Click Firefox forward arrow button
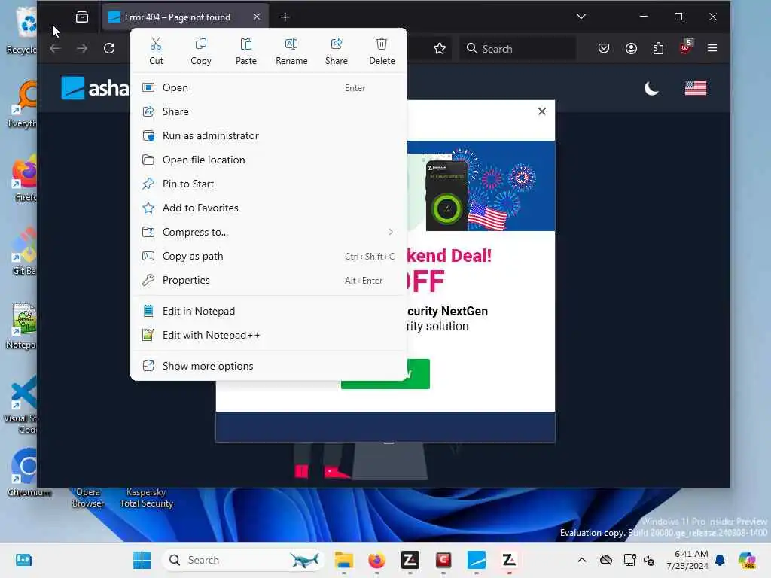771x578 pixels. (x=82, y=48)
